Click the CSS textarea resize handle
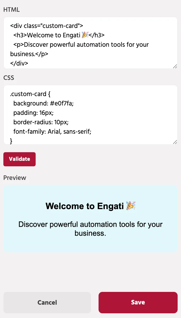This screenshot has height=318, width=181. (x=175, y=142)
